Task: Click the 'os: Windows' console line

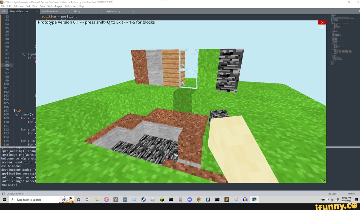Action: pyautogui.click(x=11, y=166)
